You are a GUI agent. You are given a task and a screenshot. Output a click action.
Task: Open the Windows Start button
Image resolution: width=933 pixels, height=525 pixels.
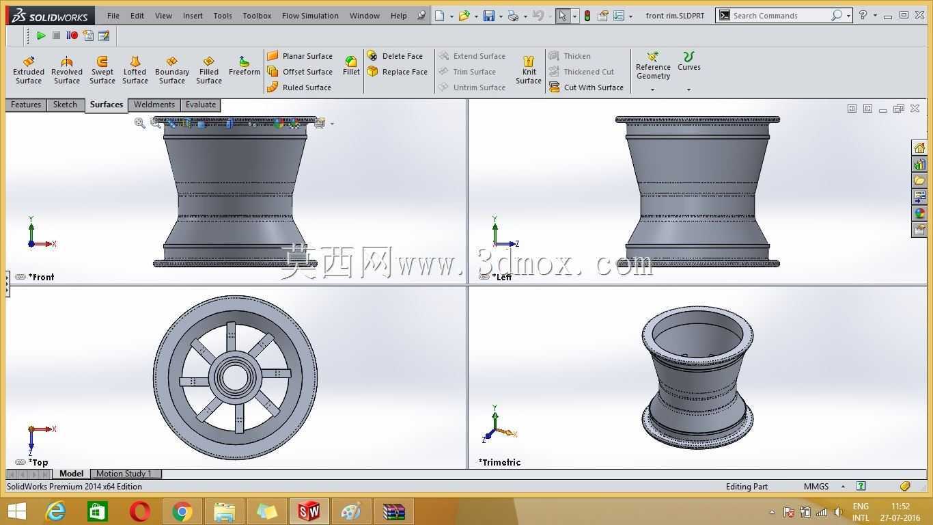coord(16,511)
